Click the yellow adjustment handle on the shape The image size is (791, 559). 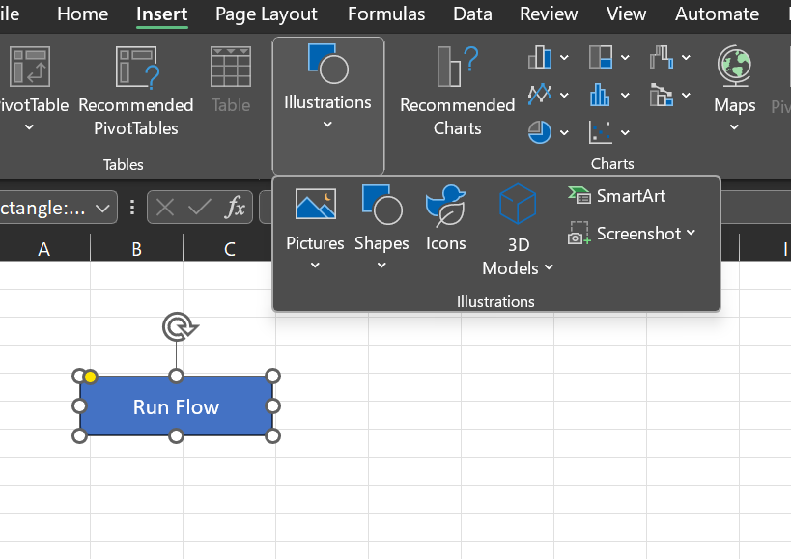(90, 377)
